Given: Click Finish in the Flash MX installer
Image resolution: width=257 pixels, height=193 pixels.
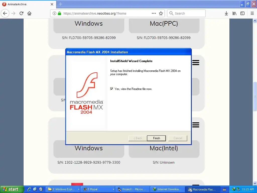Looking at the screenshot, I should [x=156, y=138].
